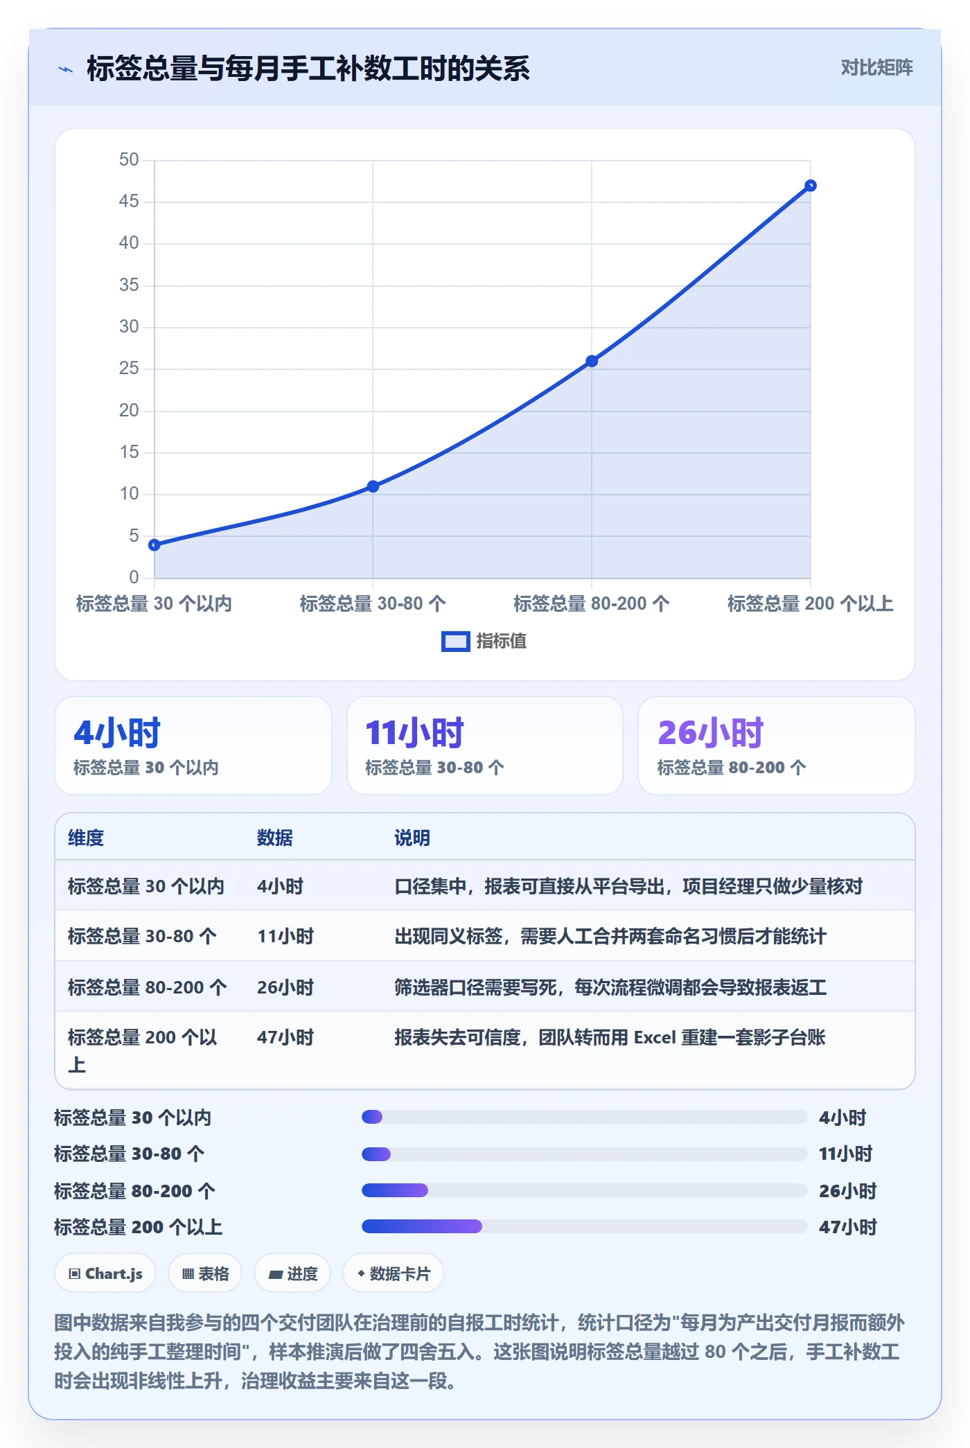This screenshot has width=970, height=1448.
Task: Click the chart data point at 4
Action: coord(155,545)
